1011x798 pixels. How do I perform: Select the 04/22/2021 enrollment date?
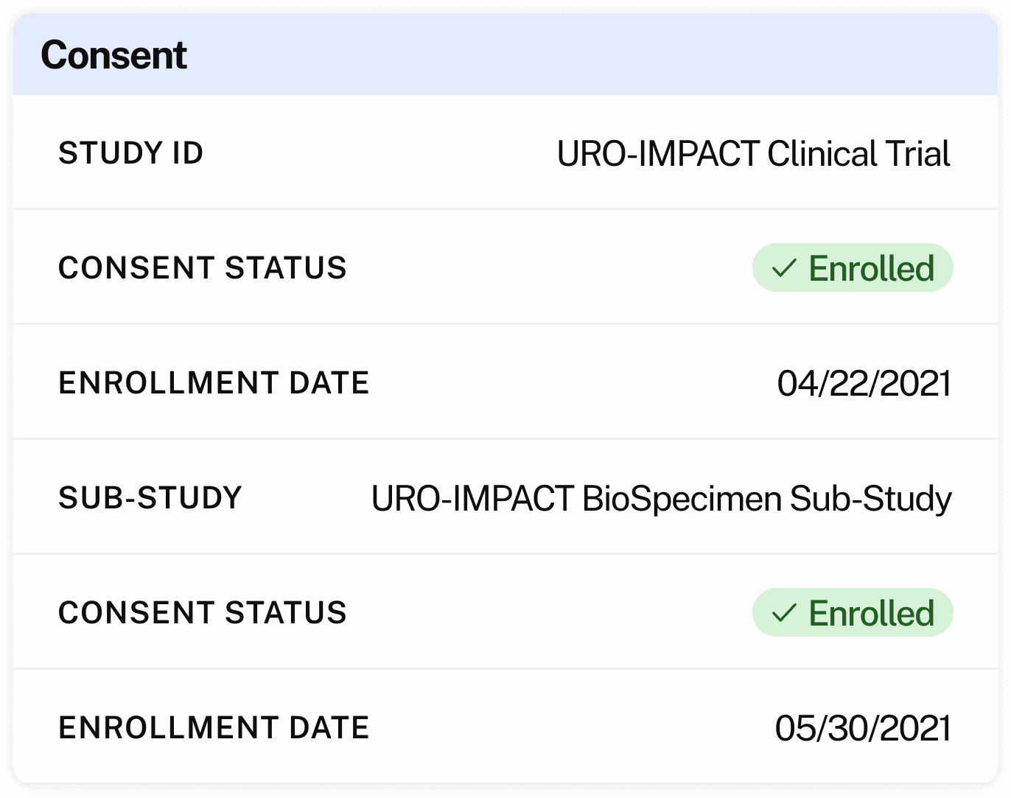(x=864, y=384)
